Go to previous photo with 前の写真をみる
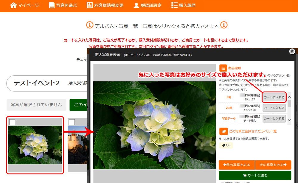 (237, 165)
